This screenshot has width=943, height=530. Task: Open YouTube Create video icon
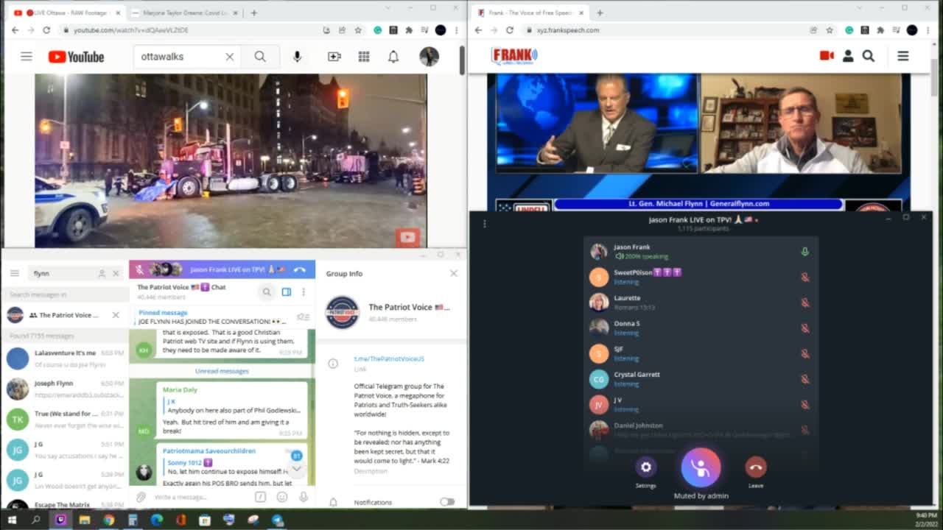point(334,57)
